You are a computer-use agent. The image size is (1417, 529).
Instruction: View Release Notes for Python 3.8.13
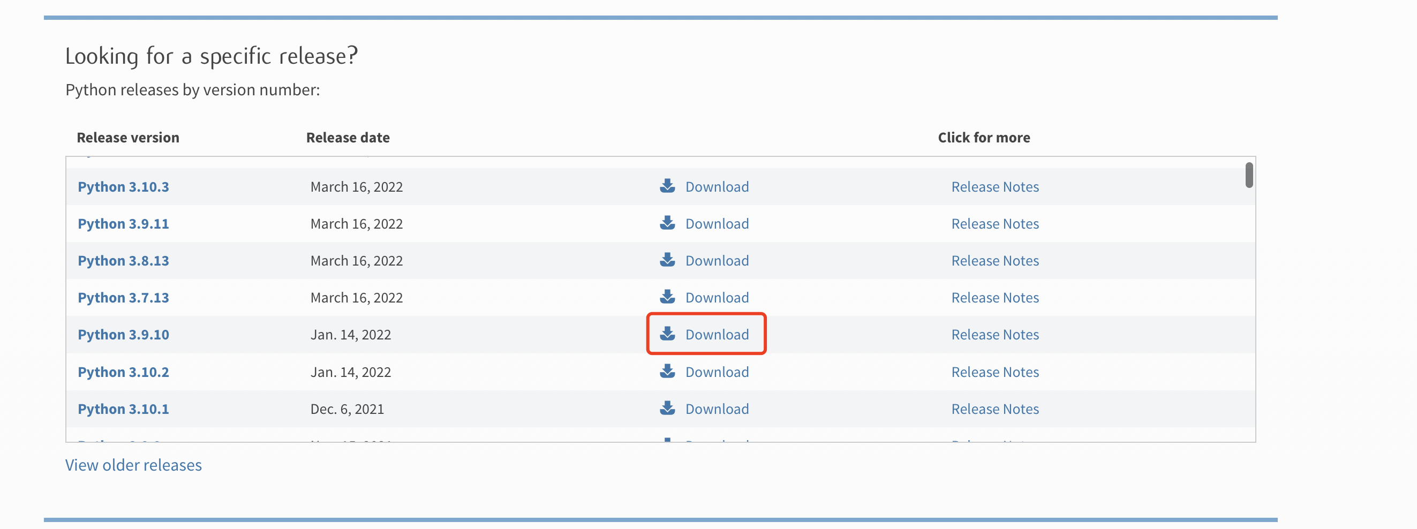click(x=995, y=261)
